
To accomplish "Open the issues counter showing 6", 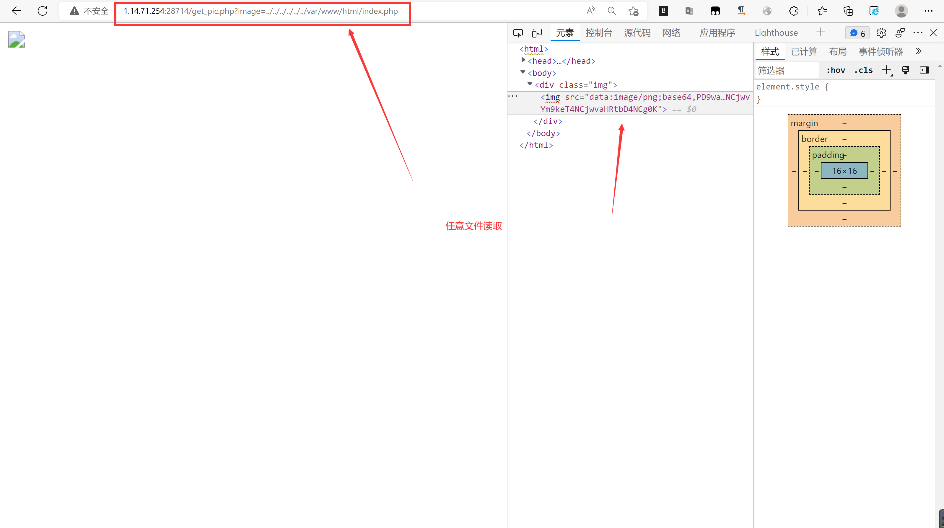I will [x=857, y=32].
